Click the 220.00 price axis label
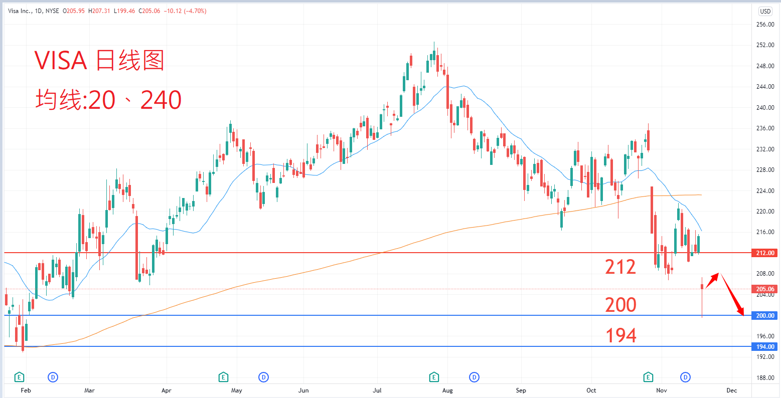The image size is (781, 398). pos(765,212)
